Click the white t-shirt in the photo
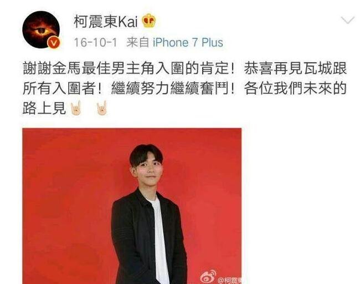Image resolution: width=360 pixels, height=284 pixels. click(158, 239)
